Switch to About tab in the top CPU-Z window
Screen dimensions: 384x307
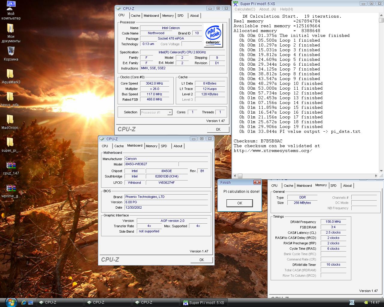(194, 16)
